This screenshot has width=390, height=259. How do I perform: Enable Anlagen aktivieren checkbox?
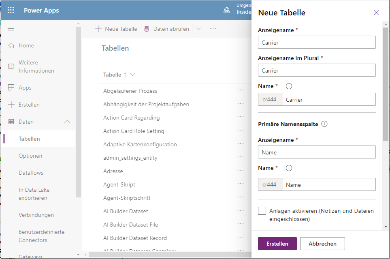coord(262,211)
